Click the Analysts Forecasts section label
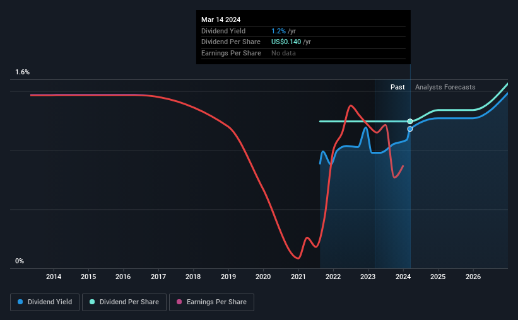518x320 pixels. coord(445,87)
